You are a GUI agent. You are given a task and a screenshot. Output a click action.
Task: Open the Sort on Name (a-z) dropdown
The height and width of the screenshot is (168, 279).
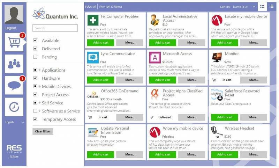(244, 7)
